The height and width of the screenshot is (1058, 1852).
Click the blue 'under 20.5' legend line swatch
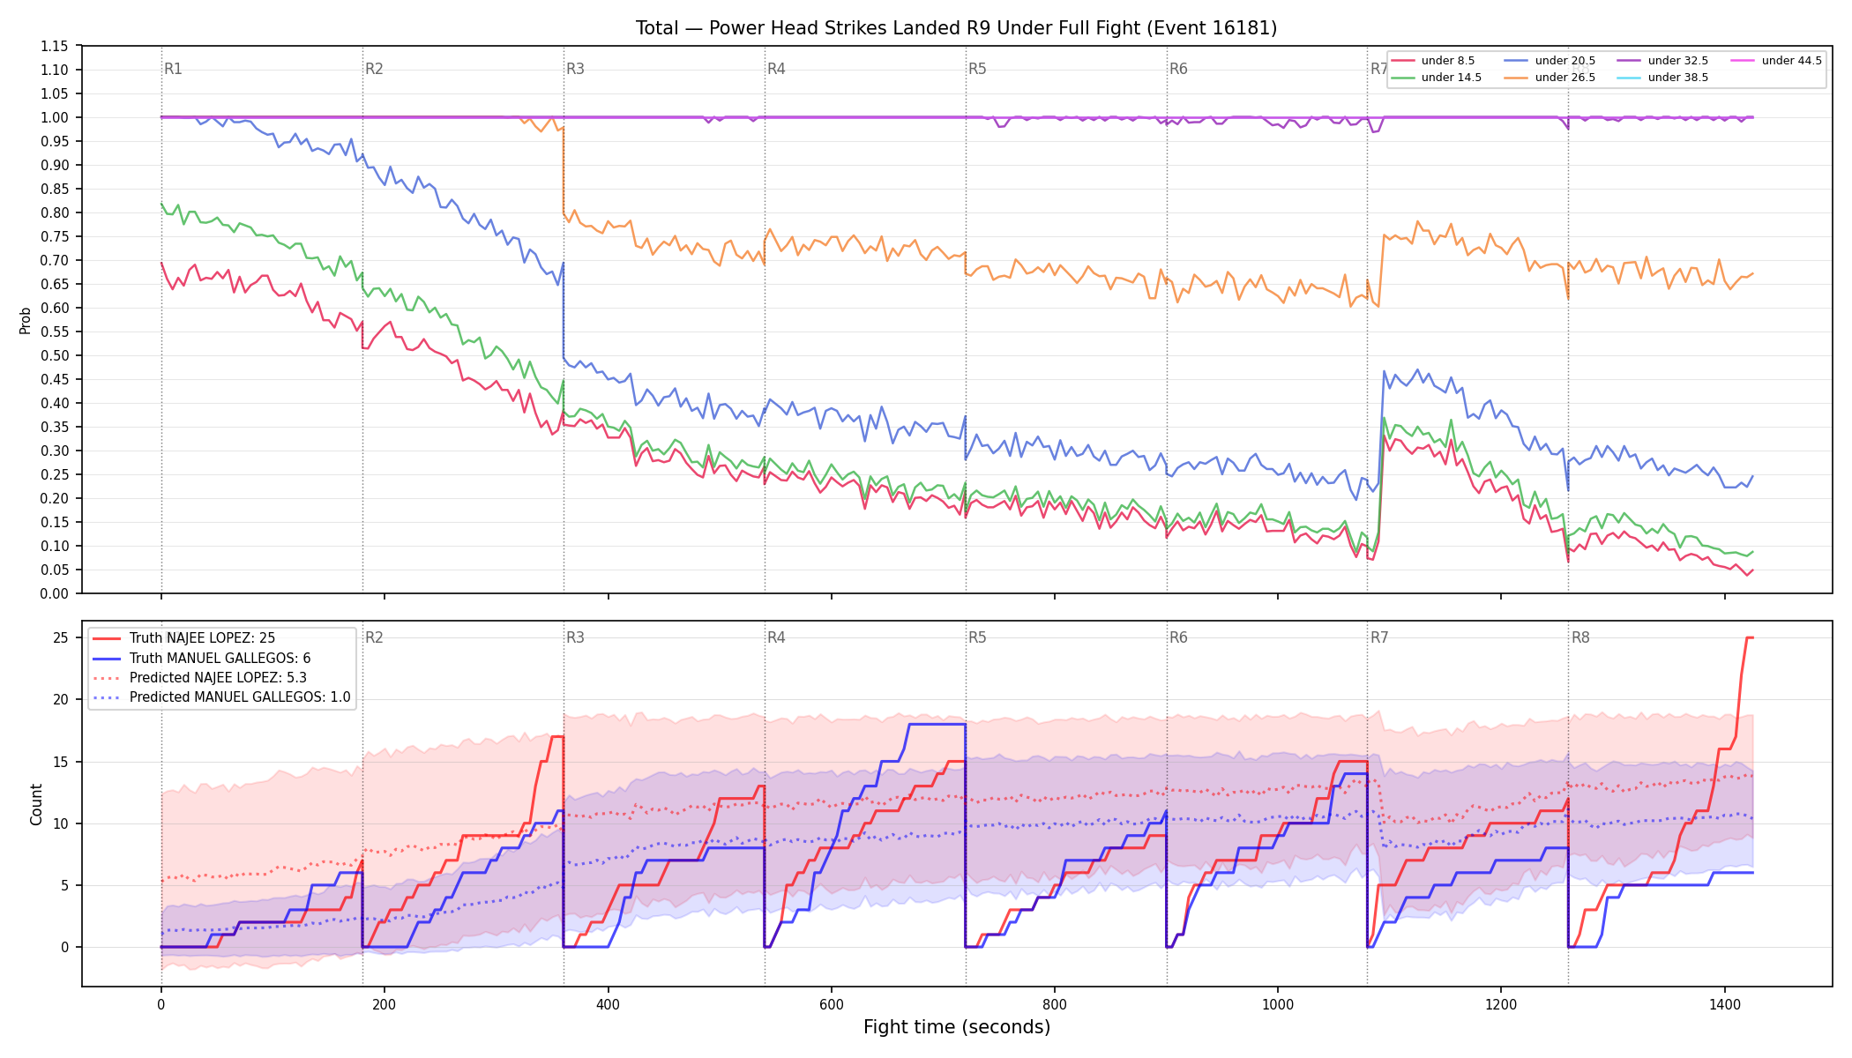(x=1516, y=61)
